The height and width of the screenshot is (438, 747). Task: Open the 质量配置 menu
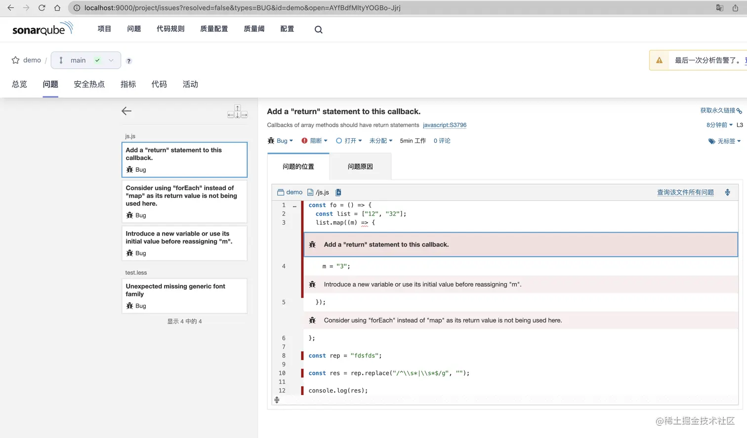pos(214,29)
